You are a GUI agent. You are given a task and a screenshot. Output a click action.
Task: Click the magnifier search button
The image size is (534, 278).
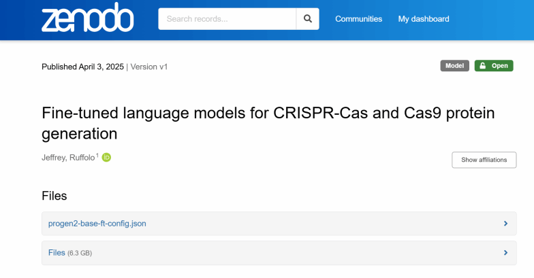307,19
